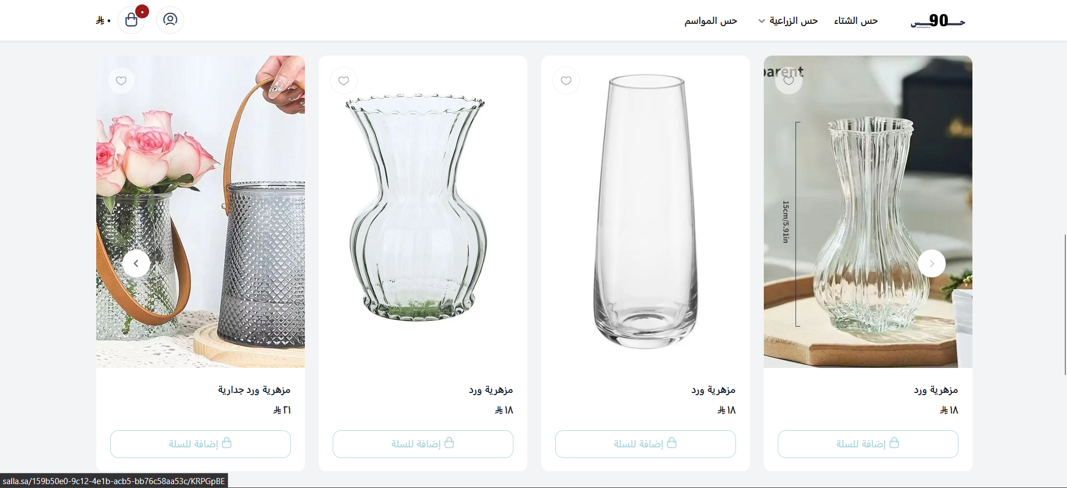View the tall clear cylinder vase image
Screen dimensions: 1067x488
pyautogui.click(x=645, y=211)
